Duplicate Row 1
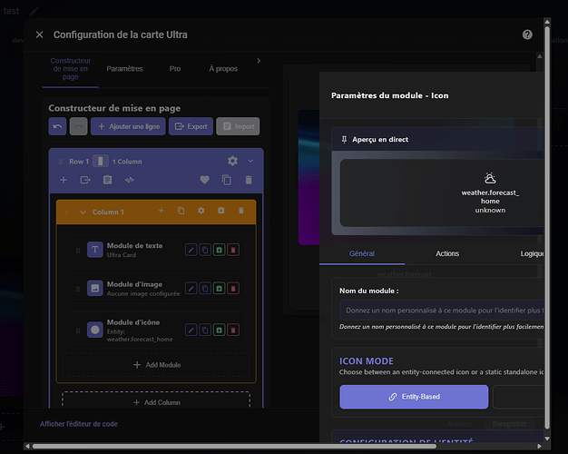568x454 pixels. [x=227, y=180]
